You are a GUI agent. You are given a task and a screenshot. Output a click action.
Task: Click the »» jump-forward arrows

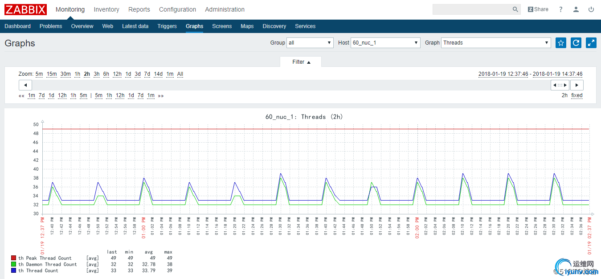160,95
